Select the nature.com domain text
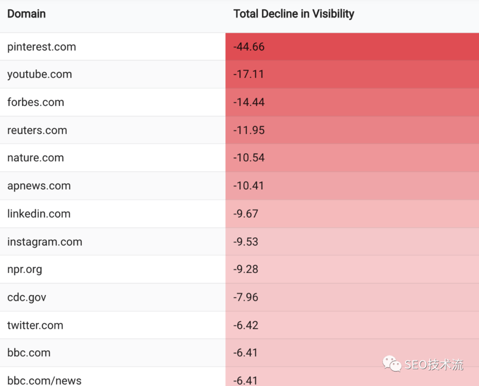Viewport: 479px width, 386px height. point(36,158)
